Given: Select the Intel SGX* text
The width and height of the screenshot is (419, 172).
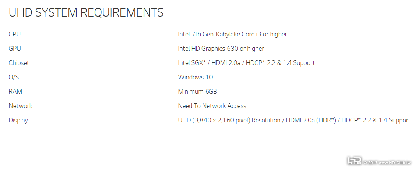Looking at the screenshot, I should [x=191, y=63].
